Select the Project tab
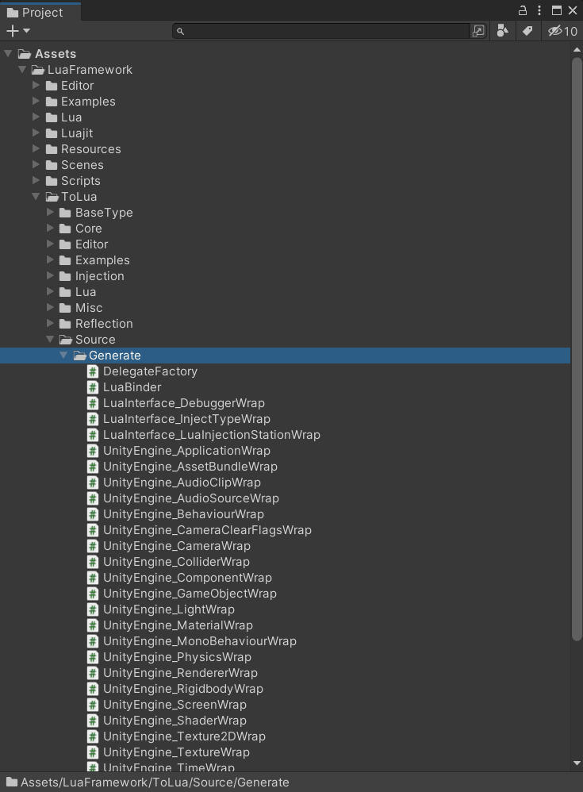Image resolution: width=583 pixels, height=792 pixels. [x=40, y=12]
